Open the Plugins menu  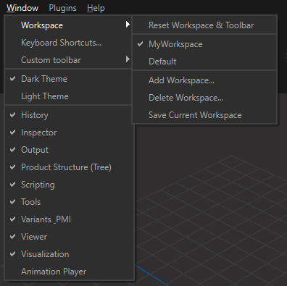(62, 8)
